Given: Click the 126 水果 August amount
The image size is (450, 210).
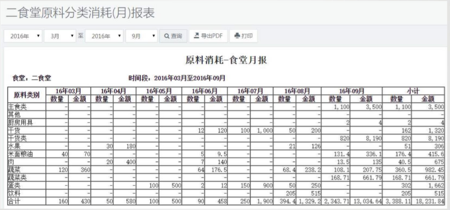Looking at the screenshot, I should [315, 146].
